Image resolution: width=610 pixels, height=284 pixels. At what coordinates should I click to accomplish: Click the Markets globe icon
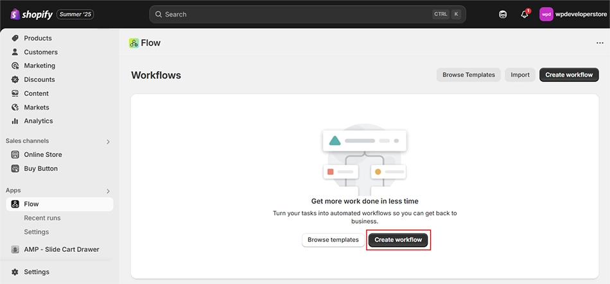click(15, 107)
